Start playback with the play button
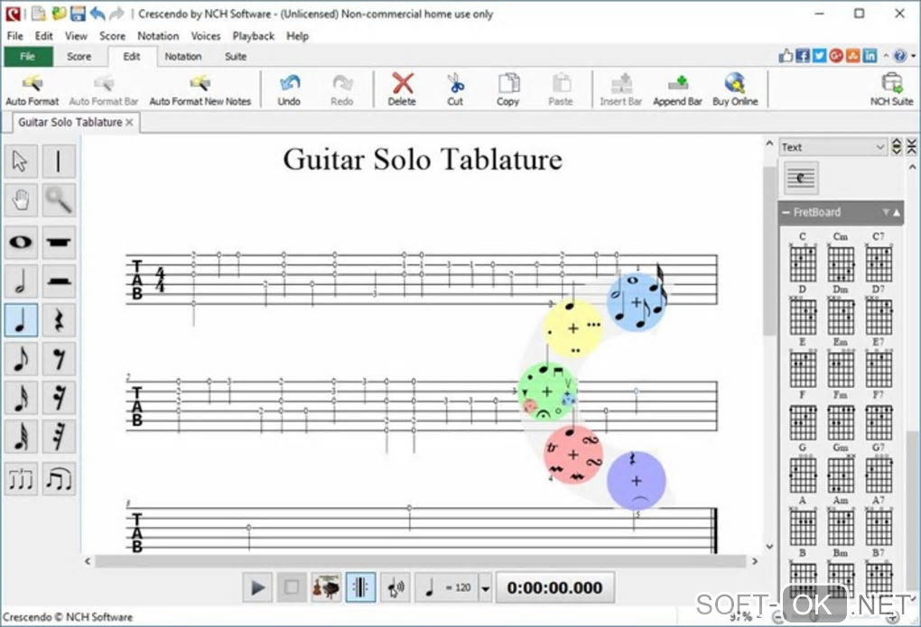This screenshot has height=627, width=921. [x=257, y=587]
